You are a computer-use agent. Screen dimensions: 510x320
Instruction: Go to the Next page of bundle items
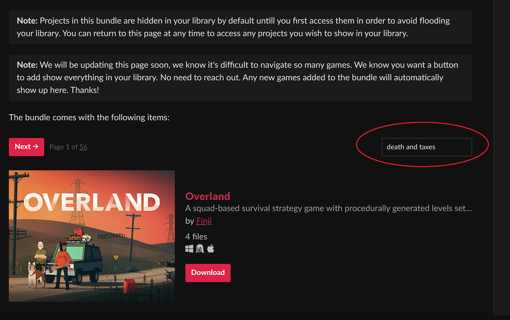(x=26, y=147)
